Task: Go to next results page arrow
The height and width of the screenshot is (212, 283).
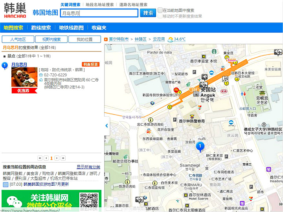Action: 57,158
